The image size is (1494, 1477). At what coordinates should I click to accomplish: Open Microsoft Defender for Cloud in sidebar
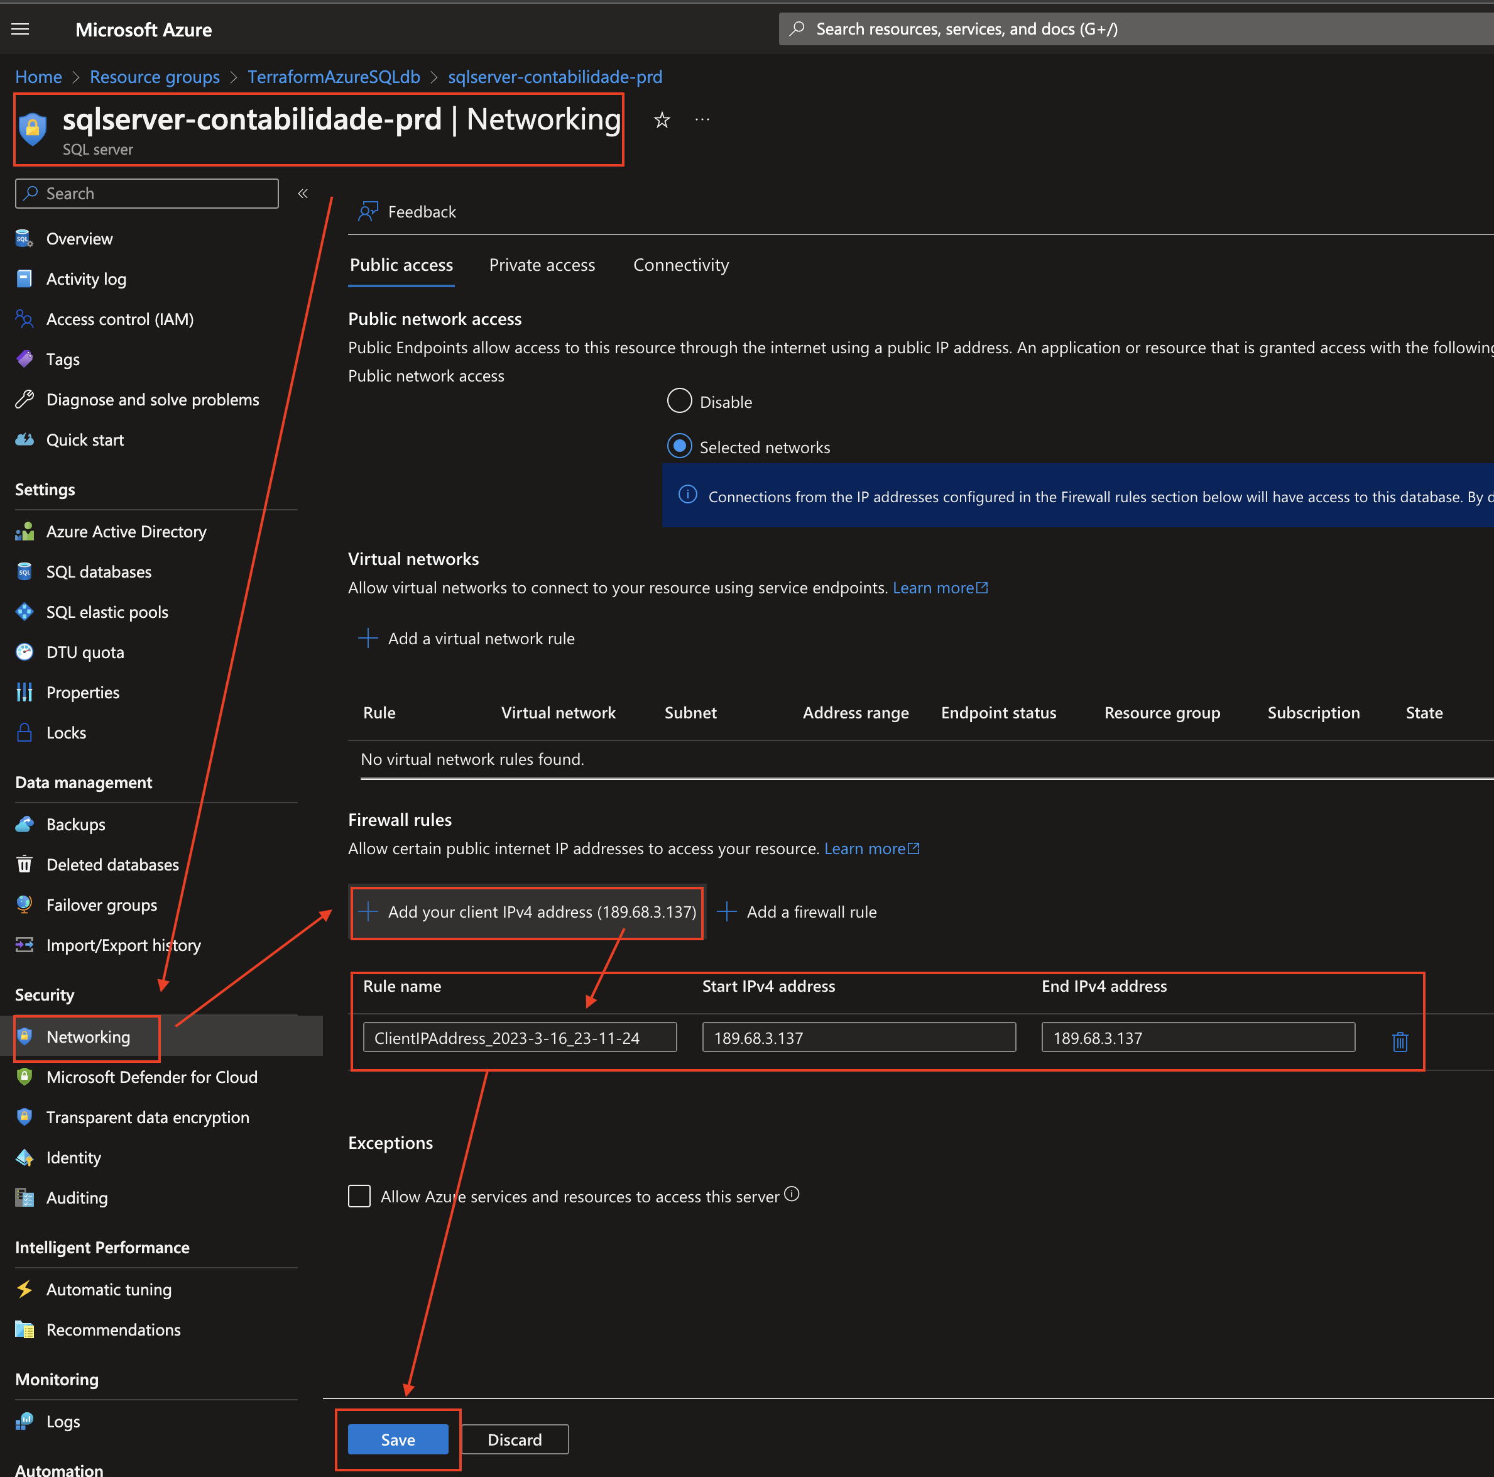(151, 1077)
